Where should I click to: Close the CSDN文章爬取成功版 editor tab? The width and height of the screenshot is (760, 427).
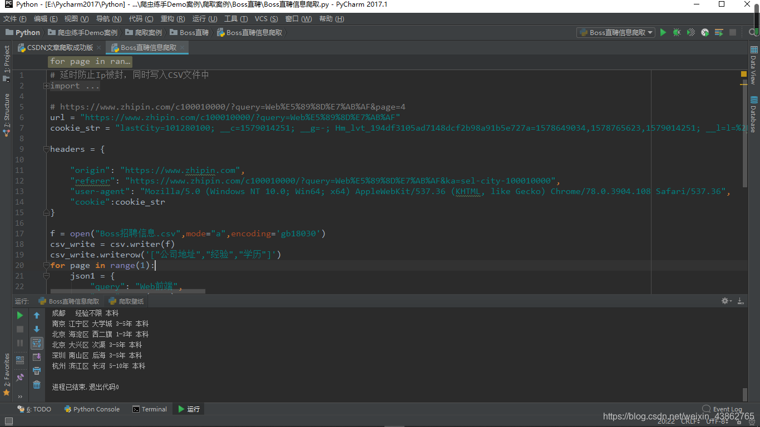(x=99, y=48)
